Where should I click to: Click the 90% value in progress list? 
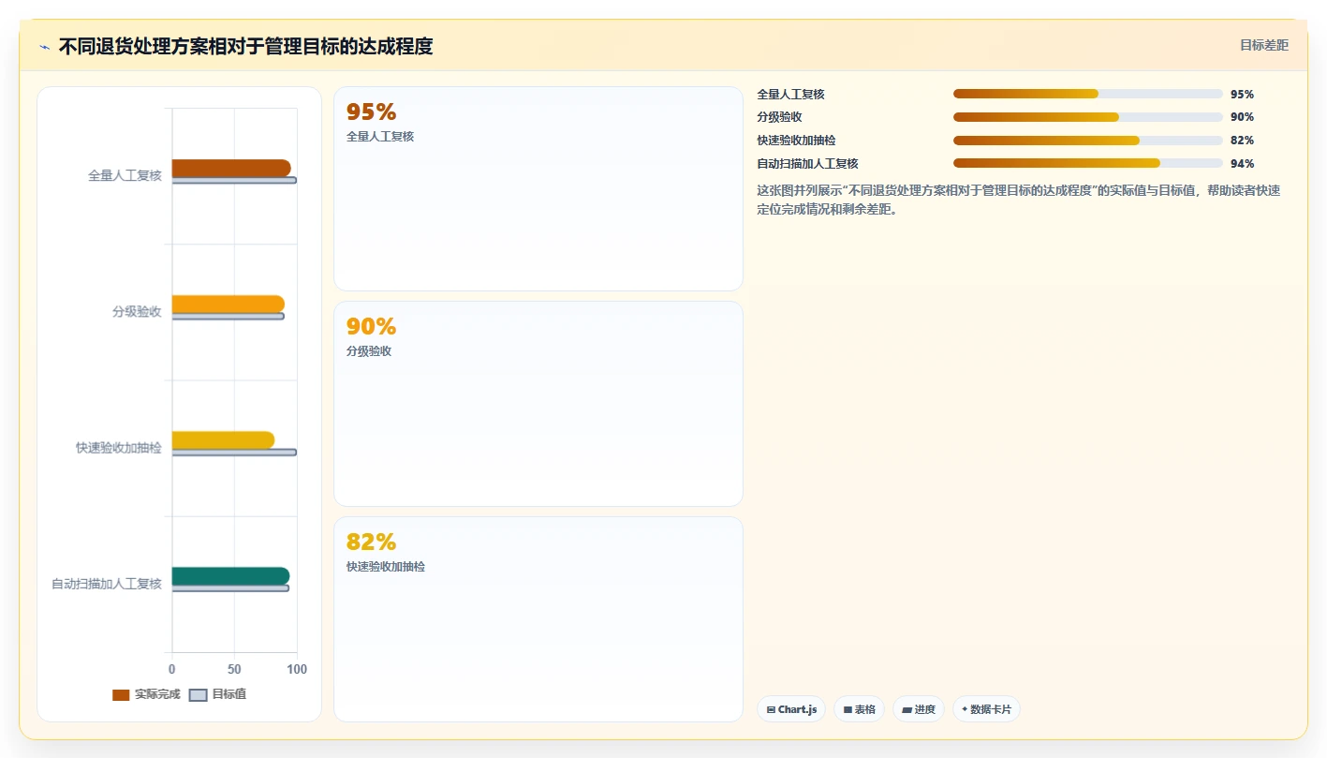1242,117
